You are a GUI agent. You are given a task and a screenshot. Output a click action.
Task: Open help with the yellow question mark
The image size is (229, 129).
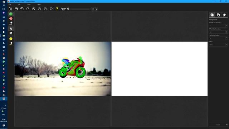(x=57, y=9)
